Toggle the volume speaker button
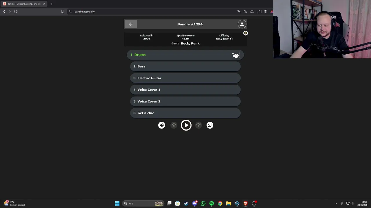The height and width of the screenshot is (208, 371). click(162, 125)
